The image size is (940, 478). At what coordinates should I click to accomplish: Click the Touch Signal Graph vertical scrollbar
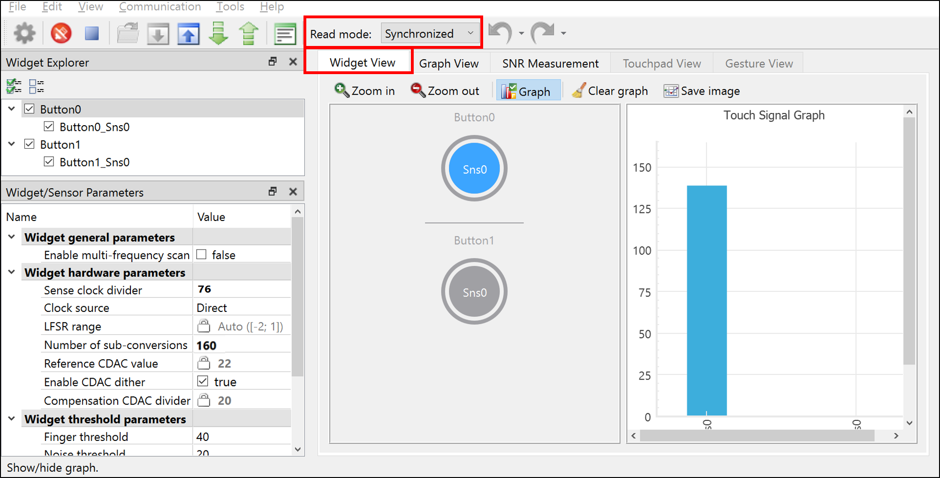point(910,241)
